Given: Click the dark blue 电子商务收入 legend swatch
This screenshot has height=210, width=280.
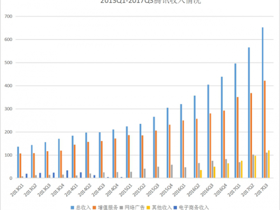Looking at the screenshot, I should [x=175, y=208].
